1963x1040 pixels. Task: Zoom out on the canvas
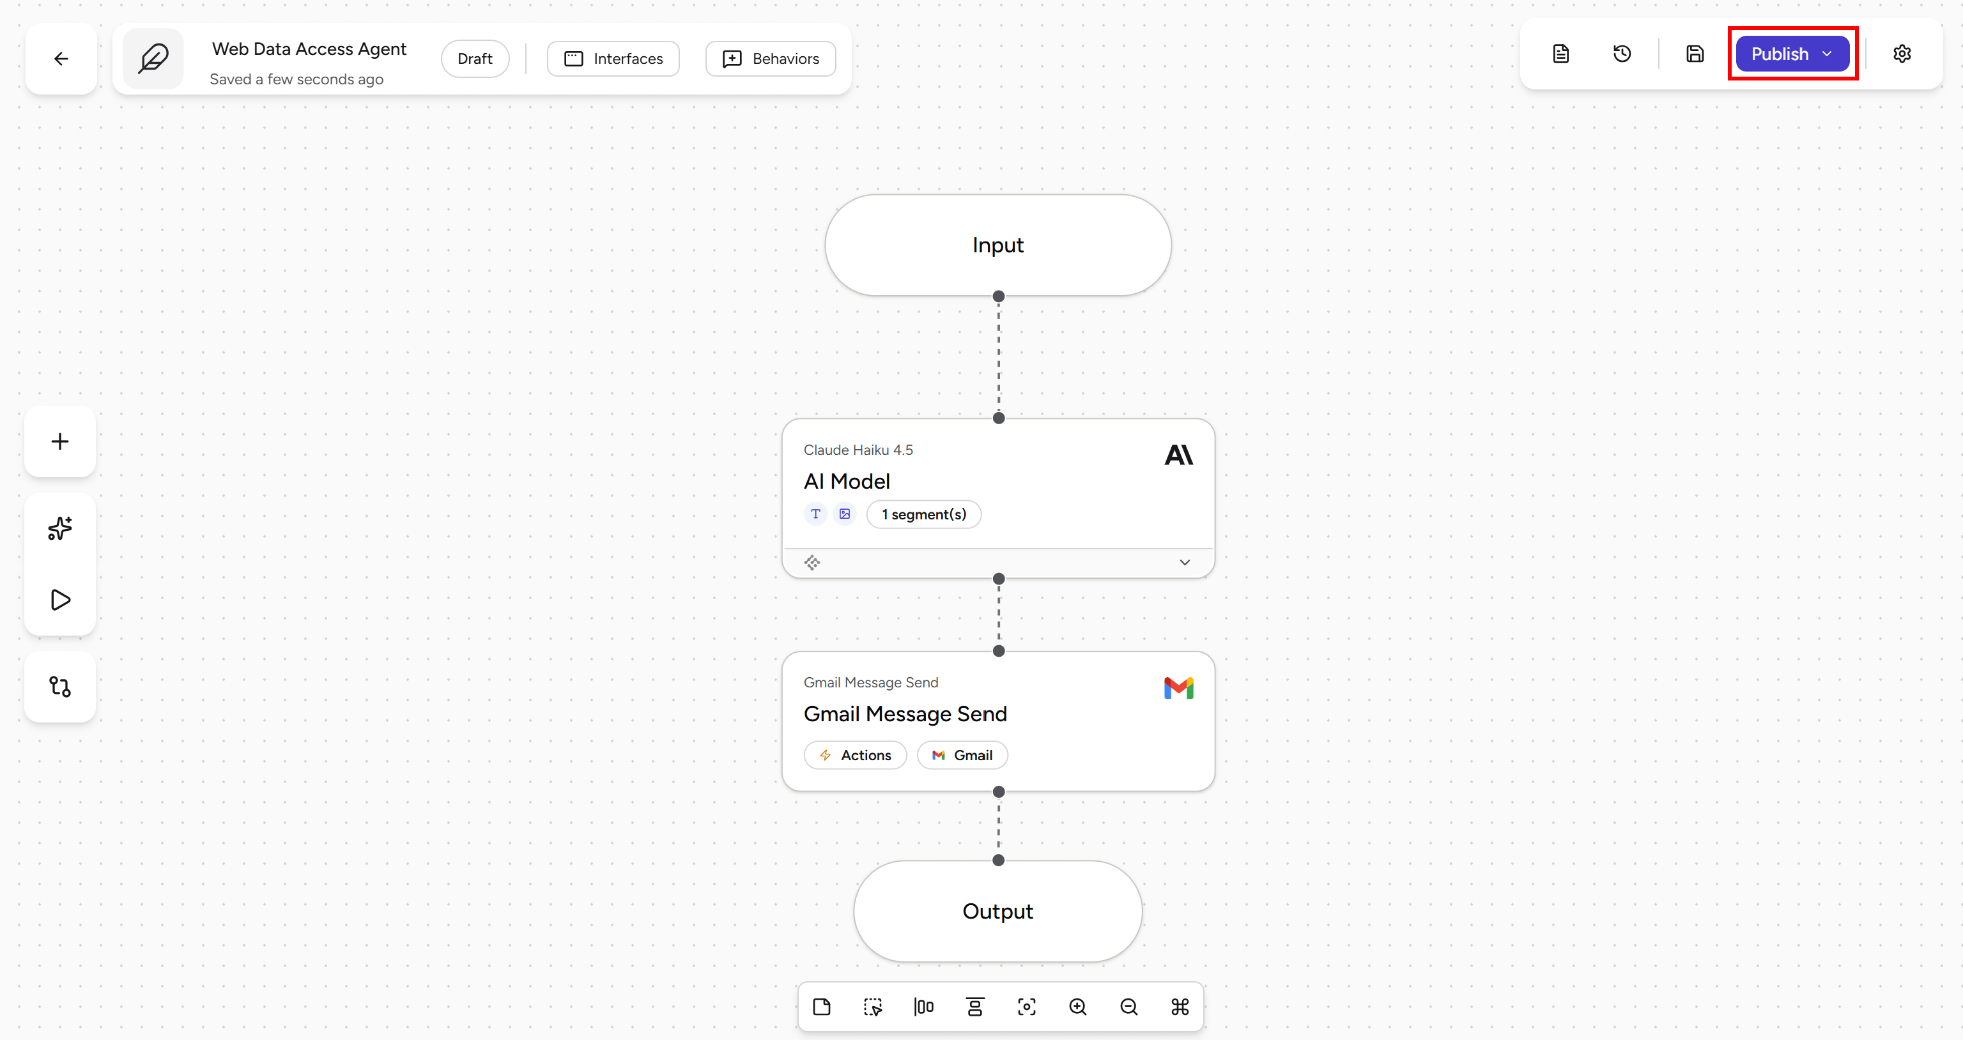tap(1128, 1007)
